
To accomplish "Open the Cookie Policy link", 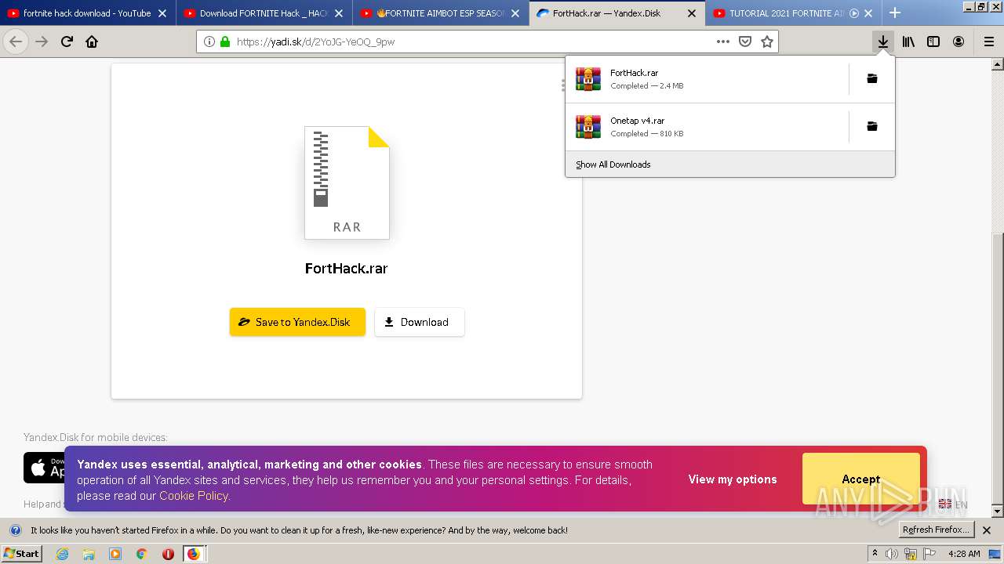I will pyautogui.click(x=194, y=496).
